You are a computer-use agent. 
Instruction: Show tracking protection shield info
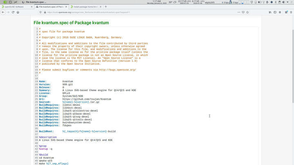pos(40,12)
